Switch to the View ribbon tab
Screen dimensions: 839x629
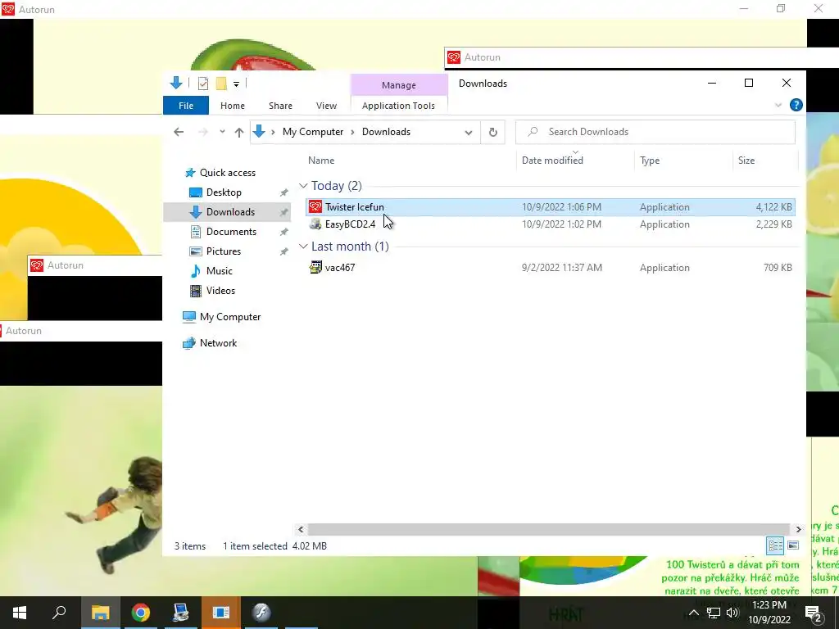point(326,106)
